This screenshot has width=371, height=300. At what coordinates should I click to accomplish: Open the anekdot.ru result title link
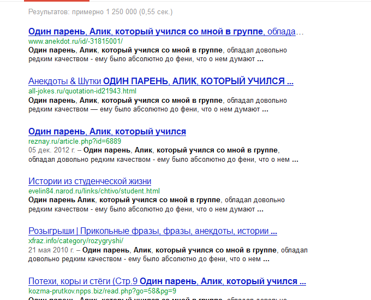pyautogui.click(x=166, y=32)
